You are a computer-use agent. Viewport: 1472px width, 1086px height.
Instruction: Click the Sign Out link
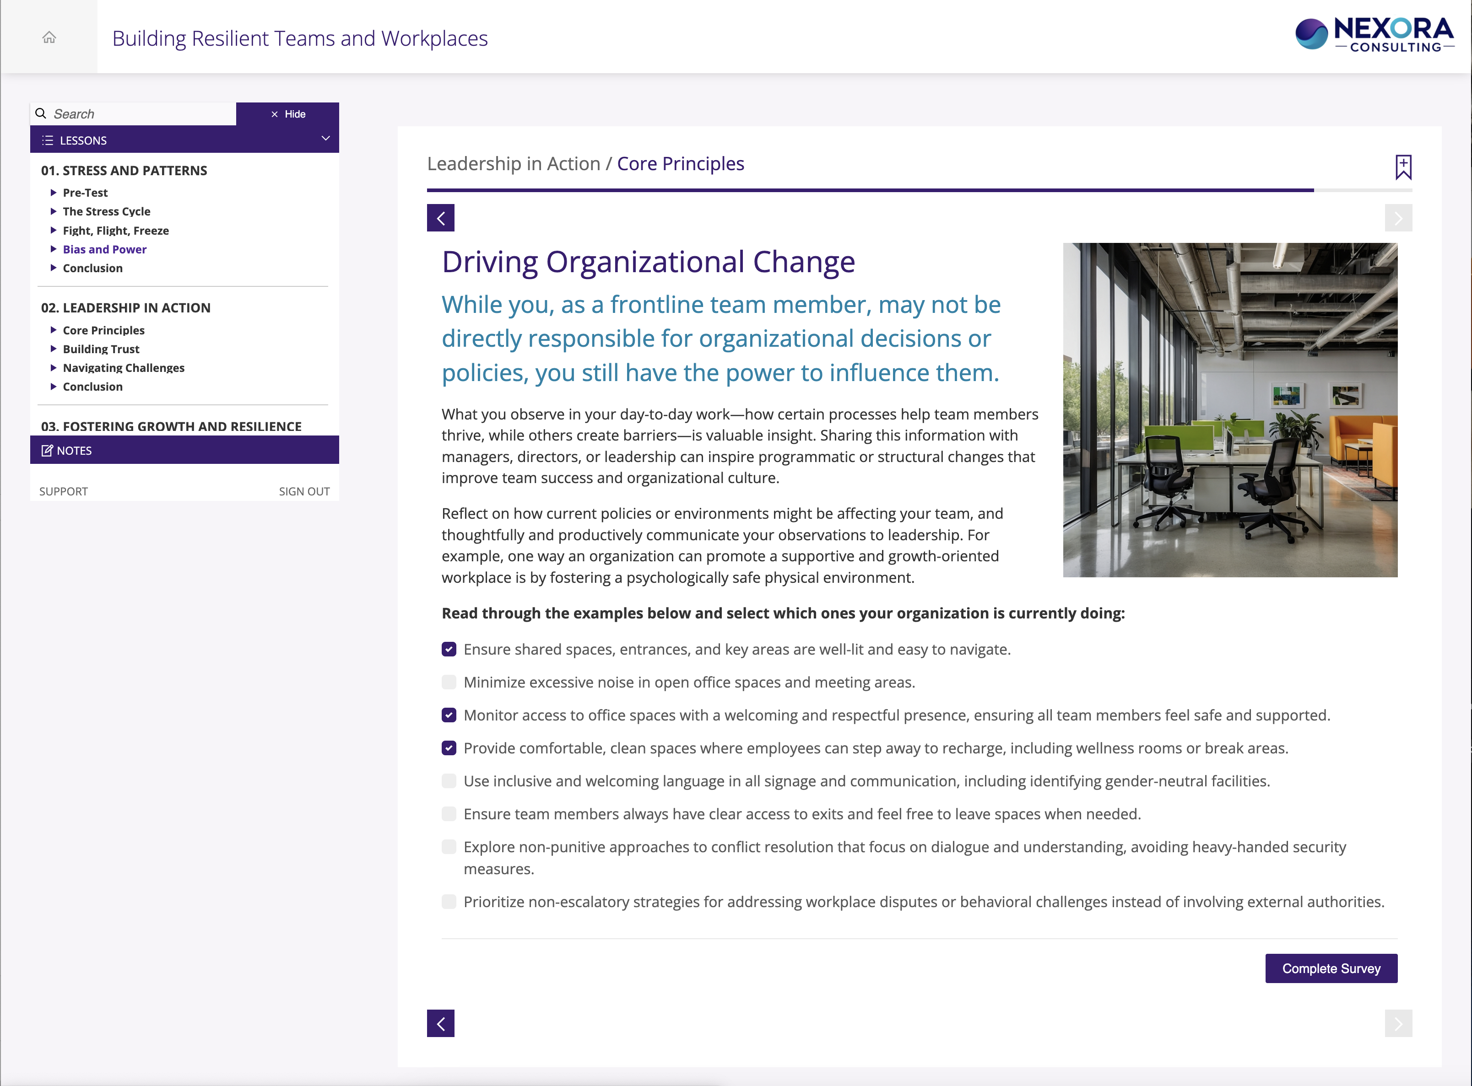click(304, 491)
